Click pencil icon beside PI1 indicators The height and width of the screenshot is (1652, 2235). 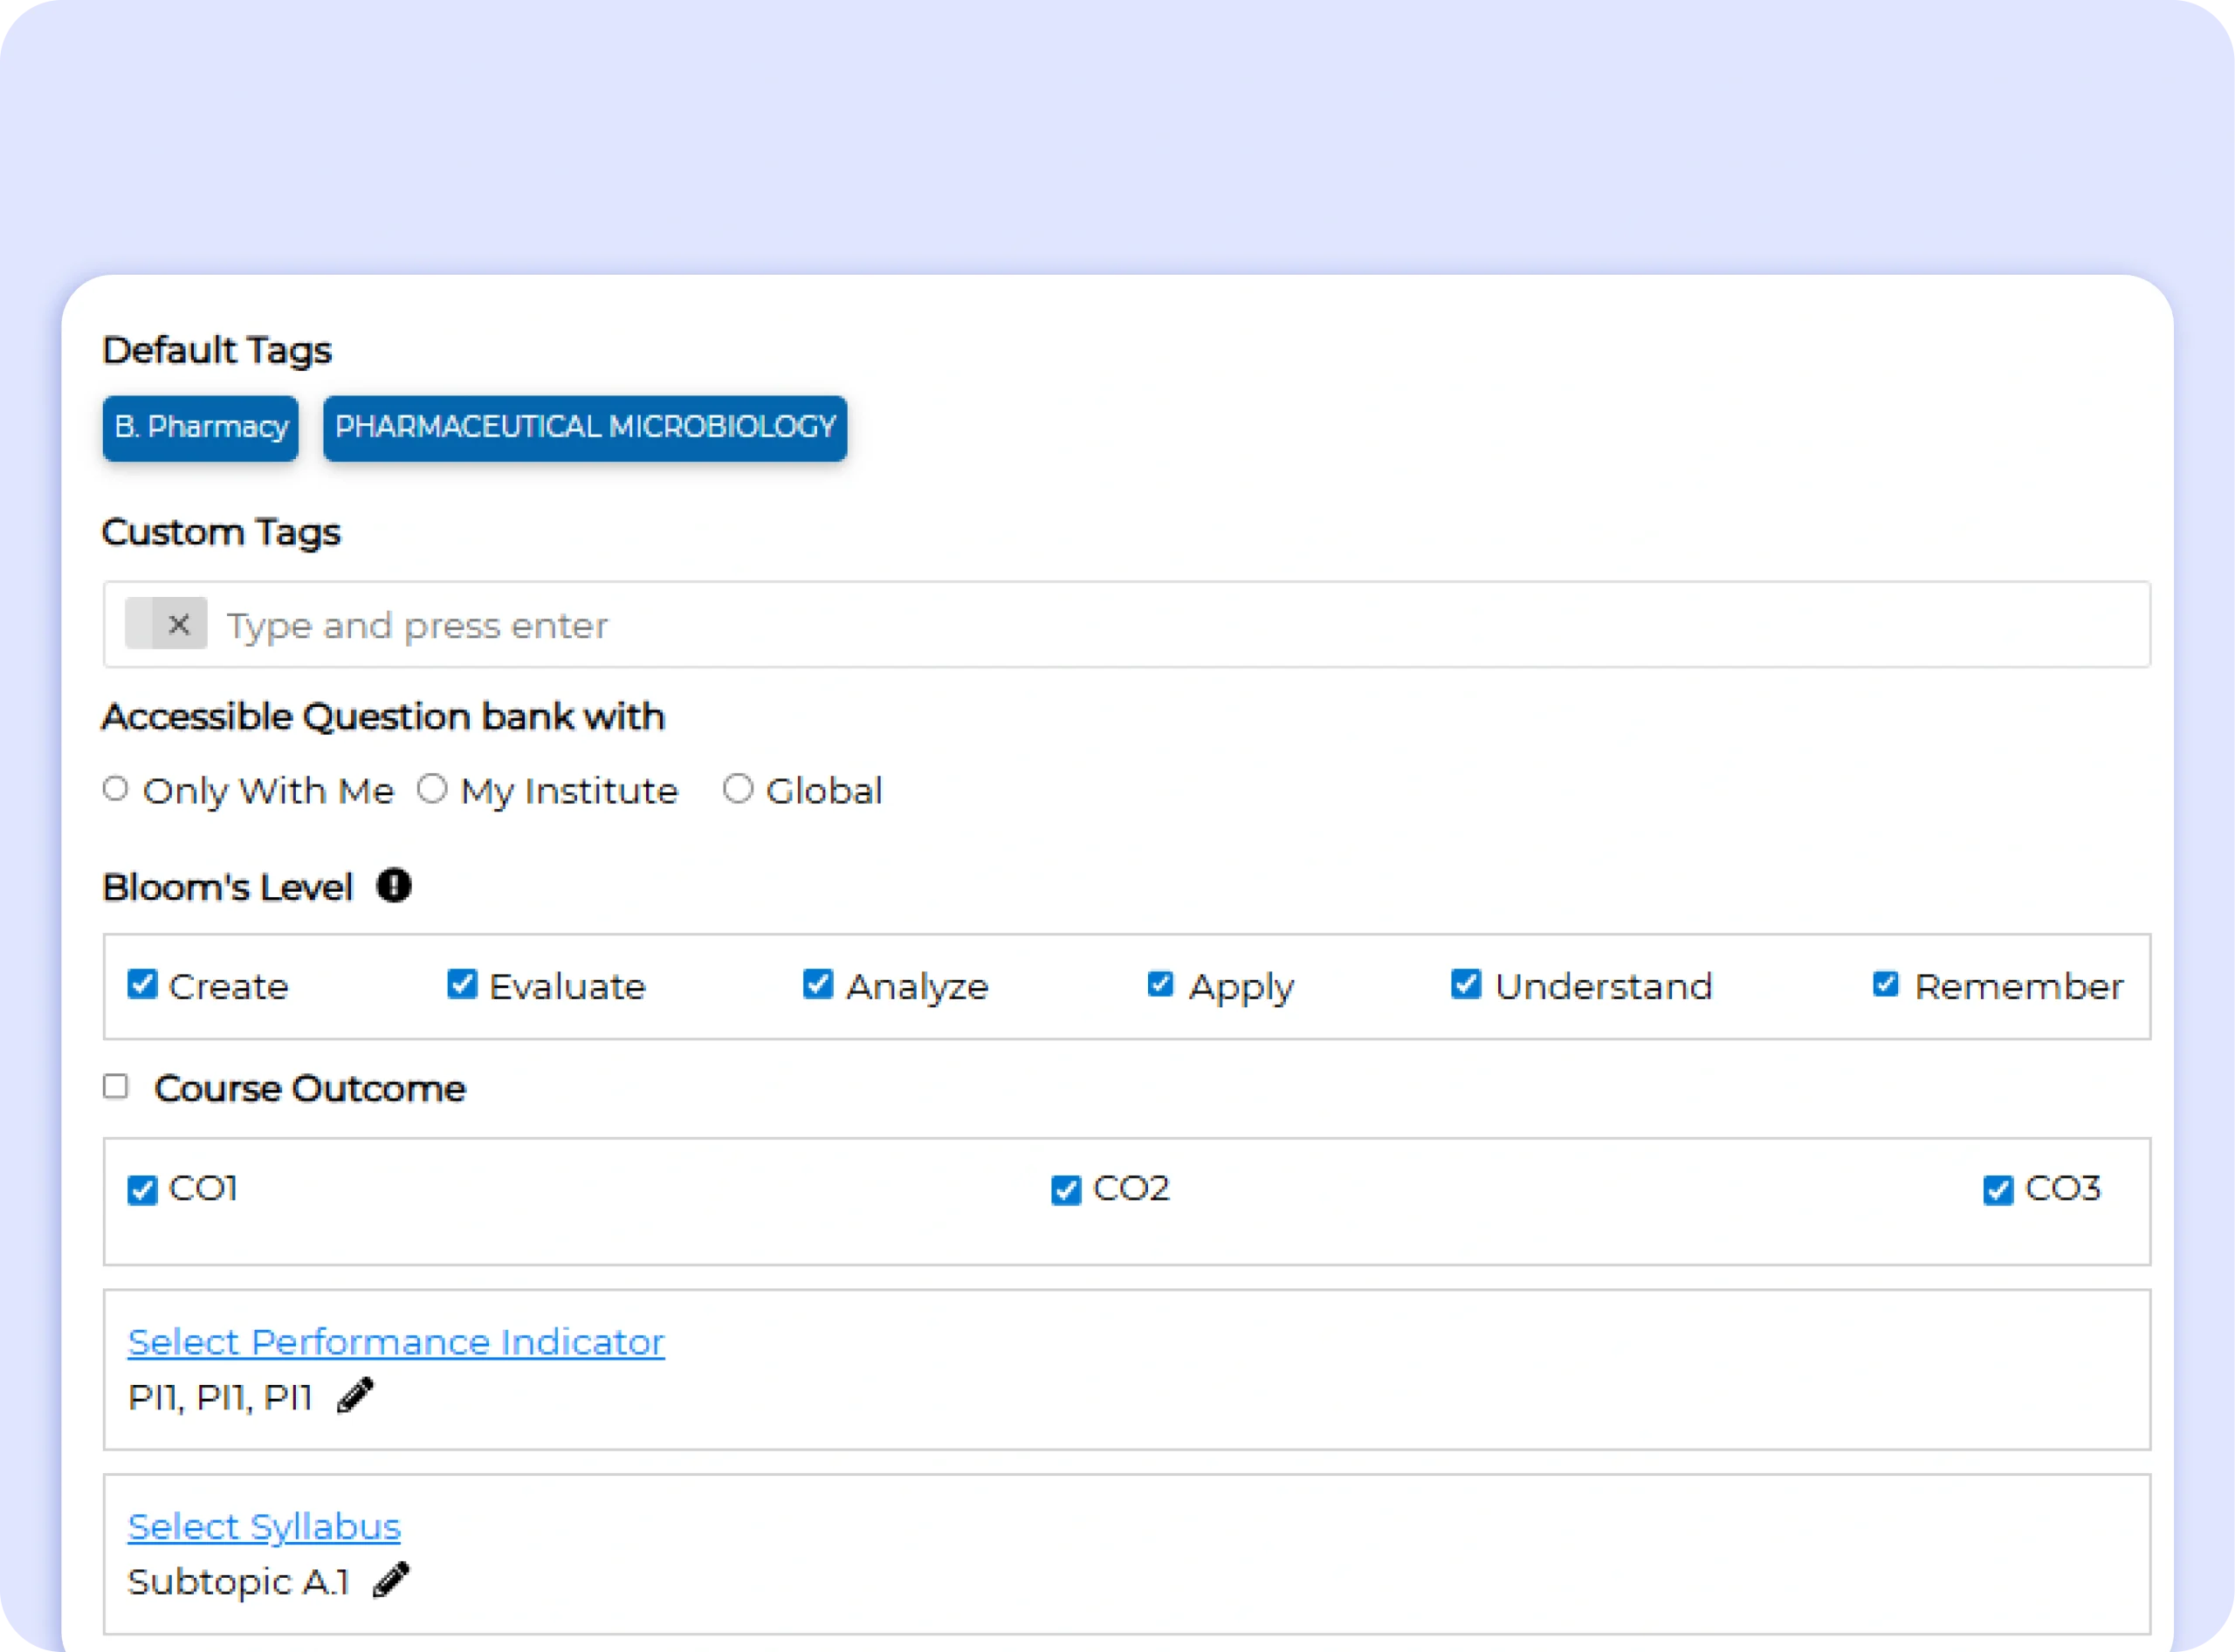click(355, 1395)
